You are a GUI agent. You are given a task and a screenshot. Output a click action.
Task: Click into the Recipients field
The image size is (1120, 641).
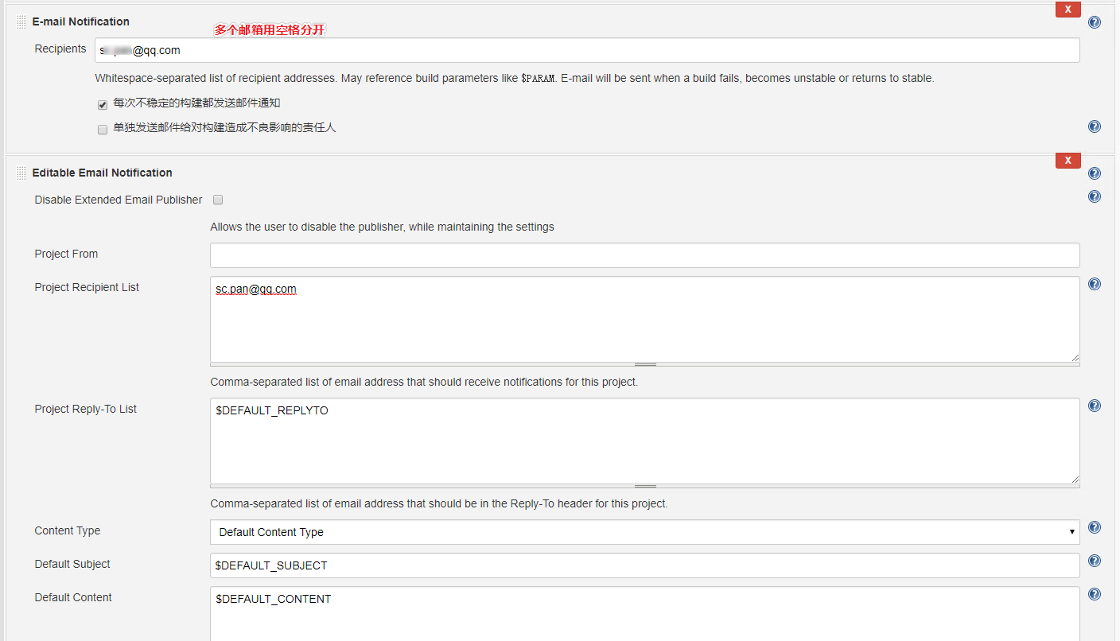[x=587, y=50]
